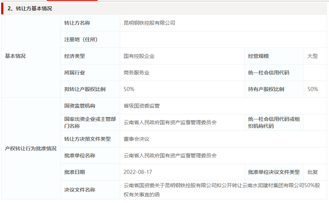This screenshot has width=329, height=203.
Task: Click the 批复 value beside 批准单位决议文件类型
Action: click(x=312, y=172)
